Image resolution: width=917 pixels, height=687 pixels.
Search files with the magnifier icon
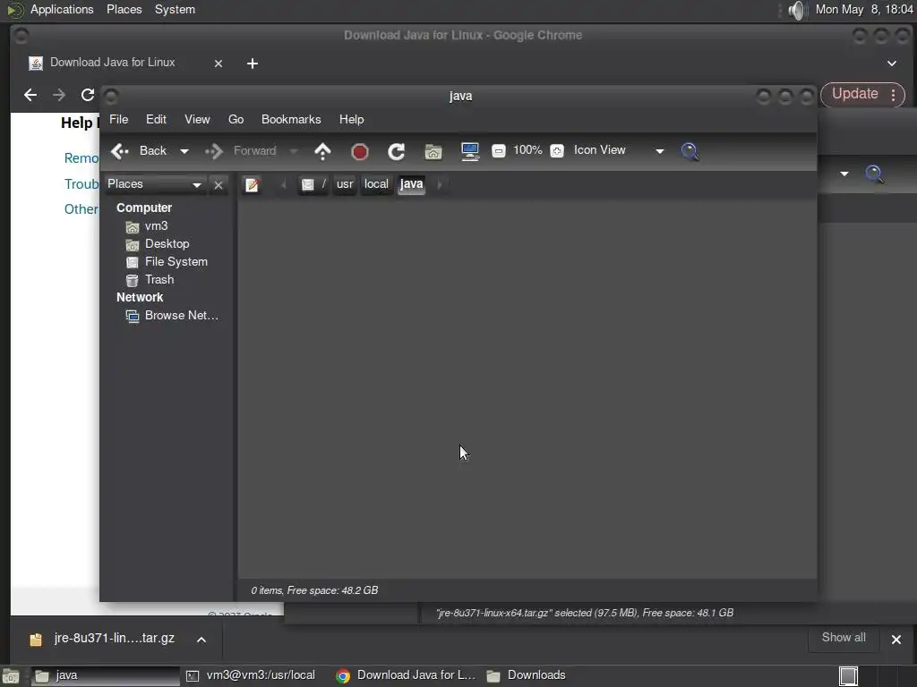pyautogui.click(x=690, y=151)
